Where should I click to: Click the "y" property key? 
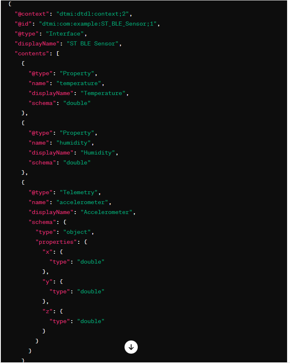(48, 282)
